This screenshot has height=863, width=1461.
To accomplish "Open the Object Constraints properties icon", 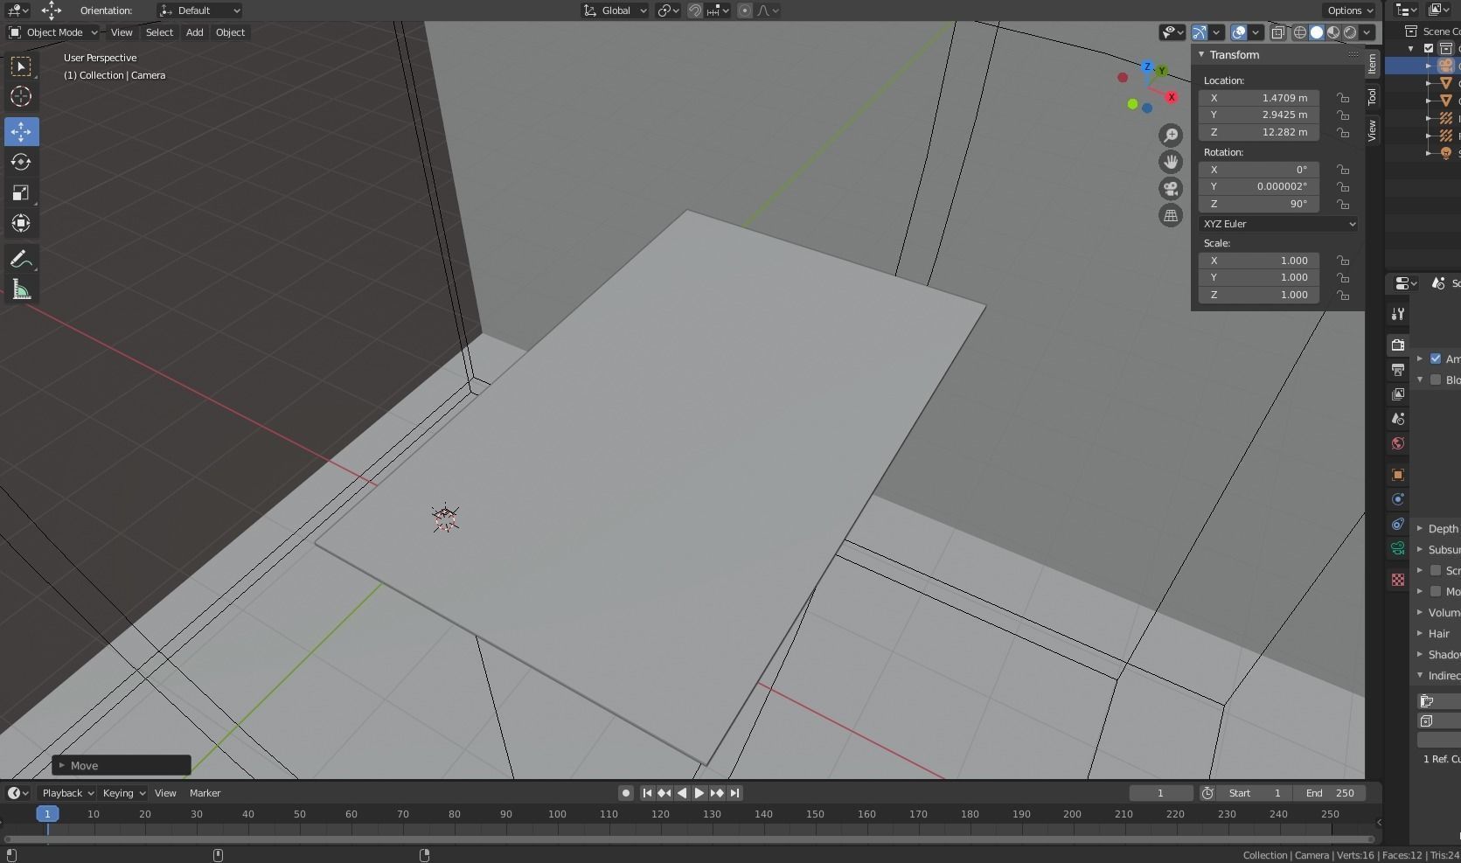I will (x=1397, y=524).
